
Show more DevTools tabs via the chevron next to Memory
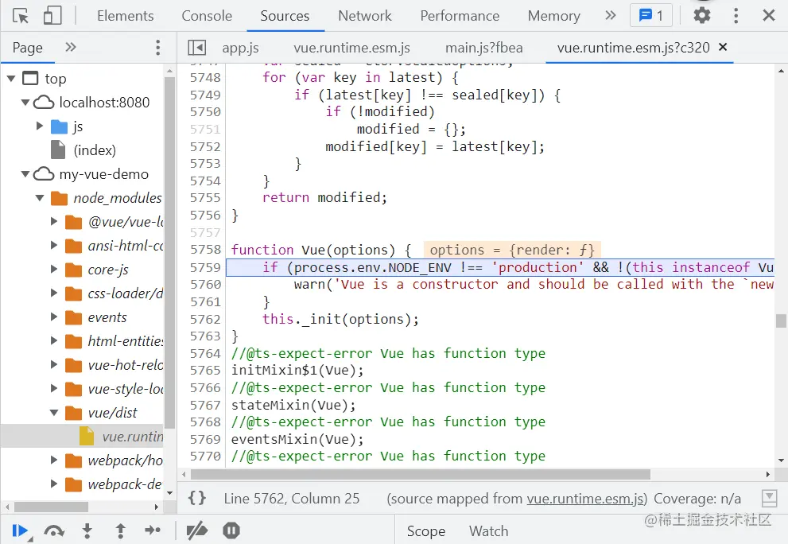coord(610,16)
